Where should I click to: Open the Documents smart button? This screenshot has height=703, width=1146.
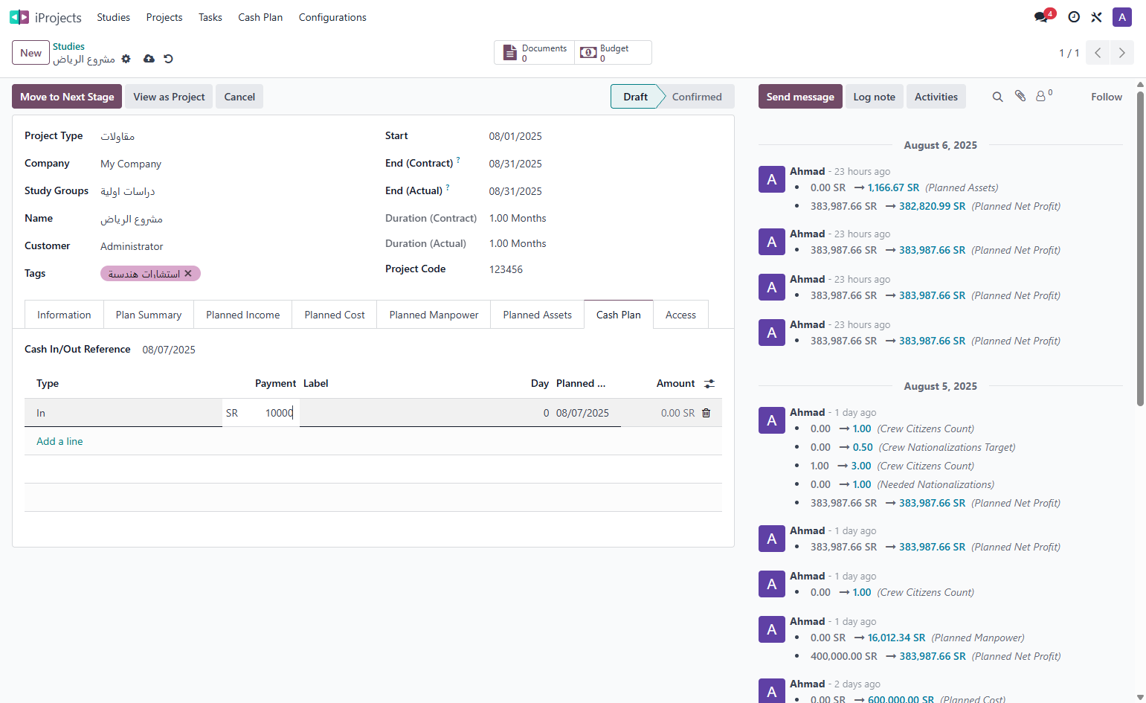(535, 53)
